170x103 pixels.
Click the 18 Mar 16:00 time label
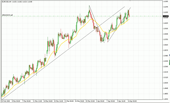pyautogui.click(x=58, y=101)
